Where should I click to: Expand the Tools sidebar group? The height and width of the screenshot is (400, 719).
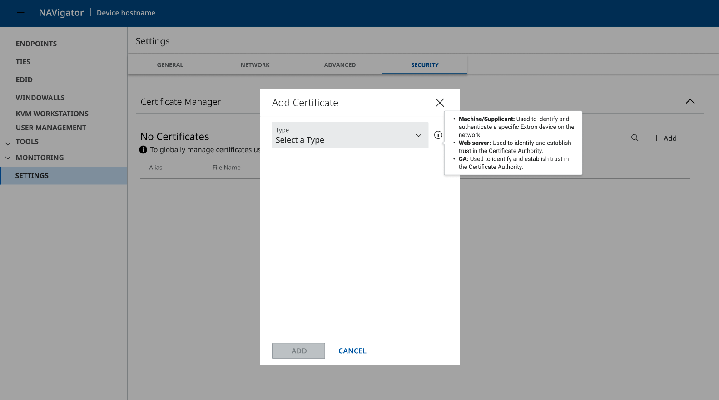[x=8, y=143]
